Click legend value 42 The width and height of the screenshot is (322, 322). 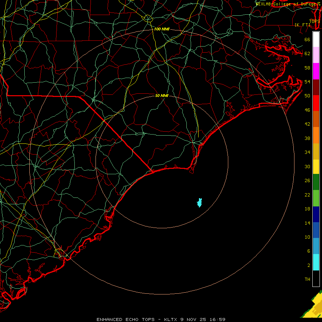point(307,124)
